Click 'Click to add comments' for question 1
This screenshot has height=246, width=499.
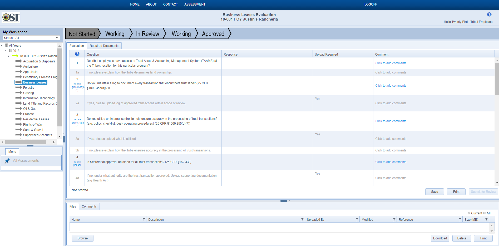(391, 63)
